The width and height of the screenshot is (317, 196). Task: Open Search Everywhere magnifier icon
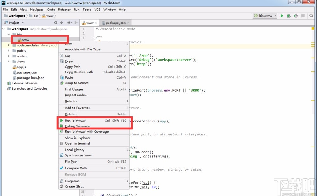(311, 16)
